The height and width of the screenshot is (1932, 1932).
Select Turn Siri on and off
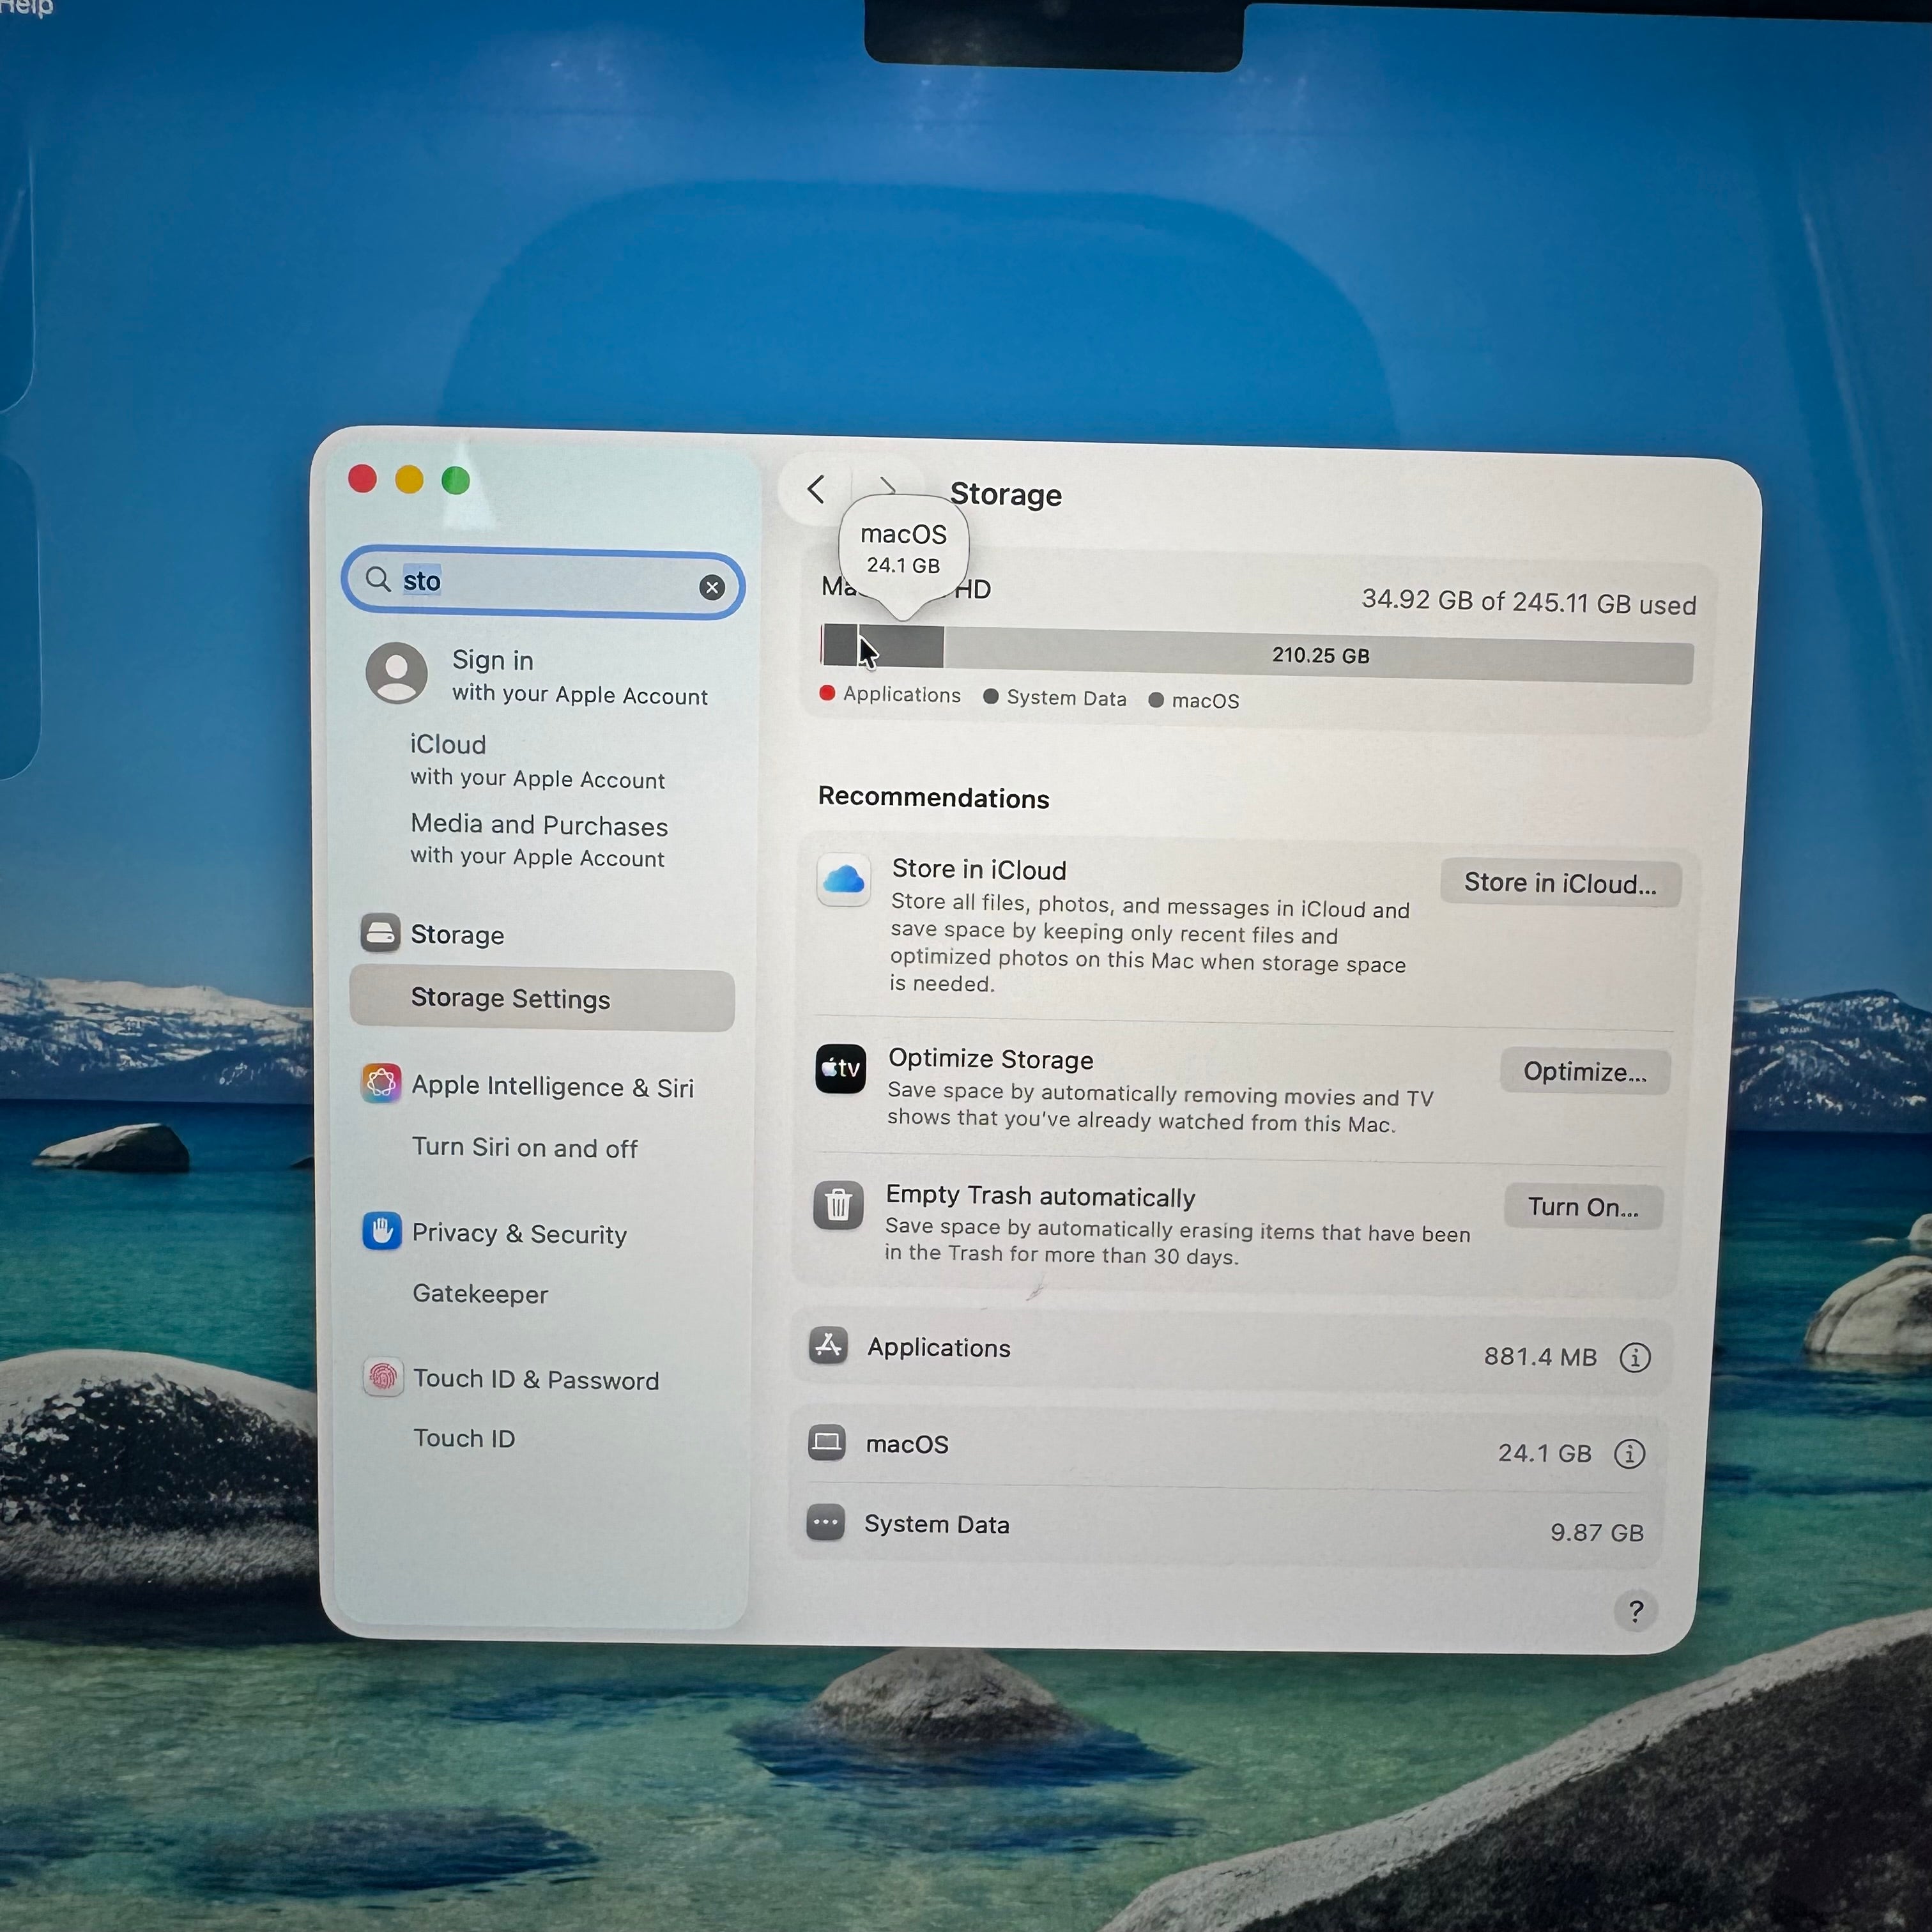point(525,1148)
